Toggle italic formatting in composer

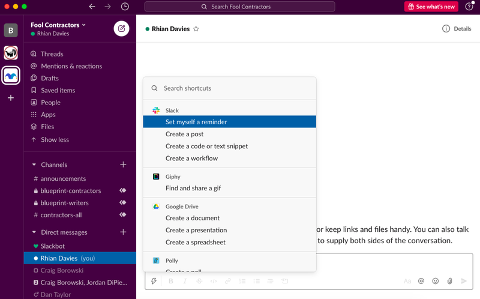coord(185,281)
